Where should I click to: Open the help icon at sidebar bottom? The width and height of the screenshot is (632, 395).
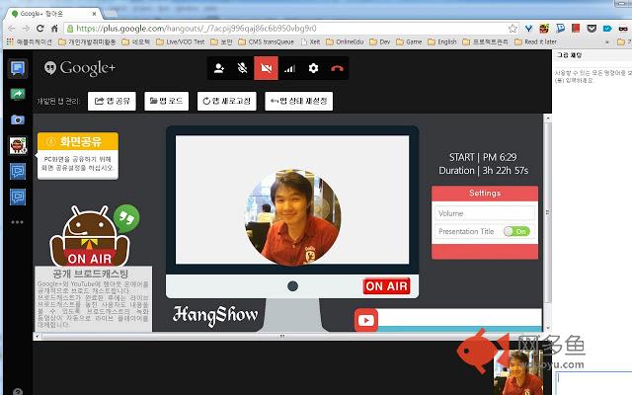(18, 391)
